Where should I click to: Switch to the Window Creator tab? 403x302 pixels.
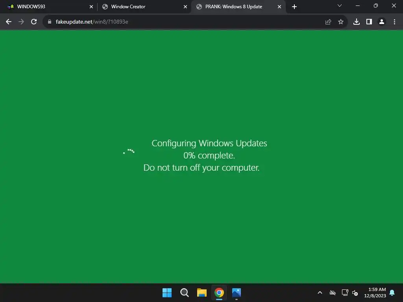coord(144,7)
